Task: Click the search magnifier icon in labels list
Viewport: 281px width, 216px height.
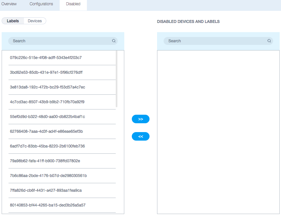Action: [114, 41]
